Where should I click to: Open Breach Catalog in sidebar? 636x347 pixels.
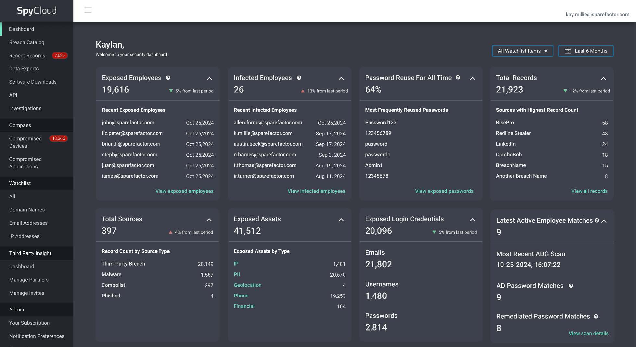click(x=27, y=42)
